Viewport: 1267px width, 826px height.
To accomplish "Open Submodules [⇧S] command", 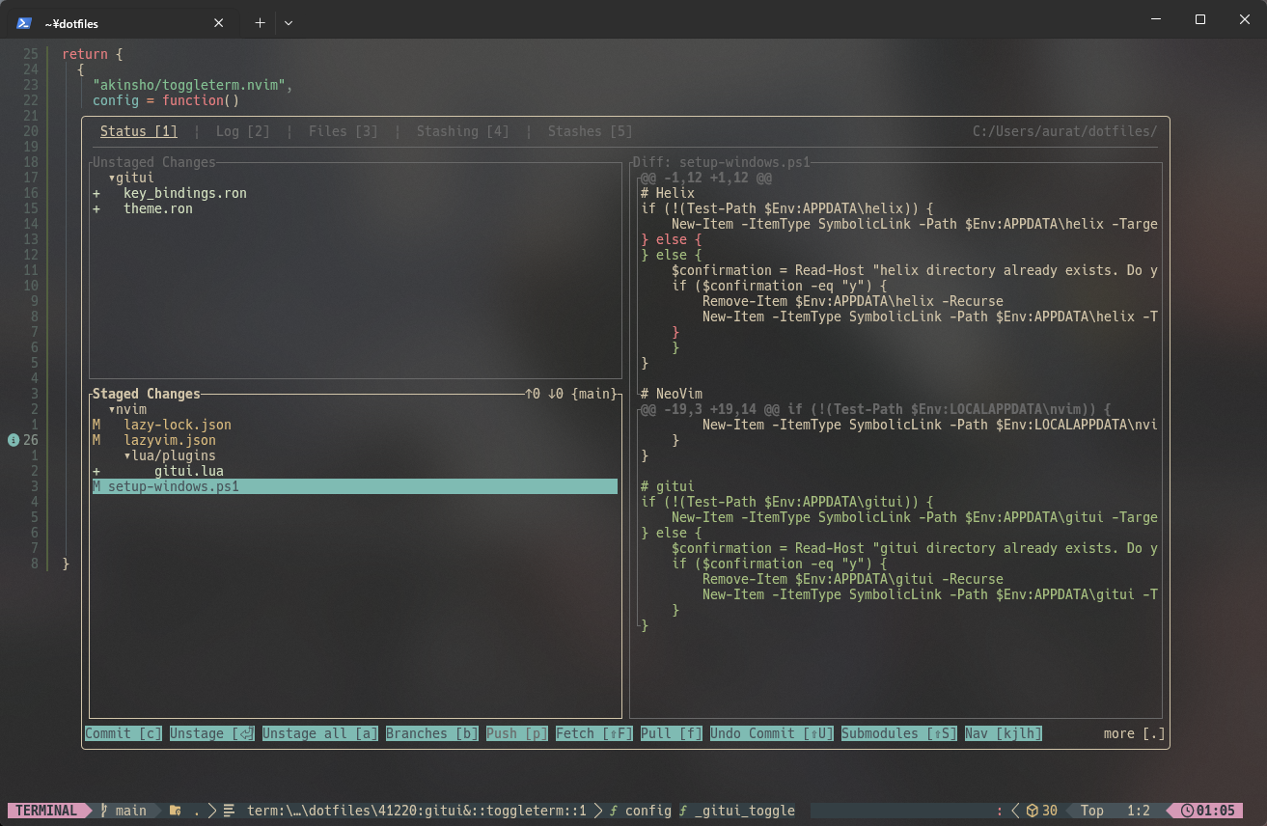I will (899, 733).
